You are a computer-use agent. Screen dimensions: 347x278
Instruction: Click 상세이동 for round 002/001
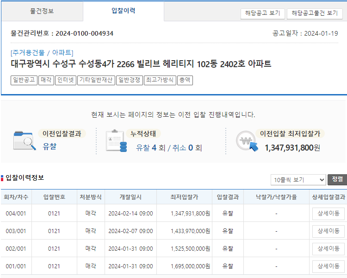click(x=328, y=249)
